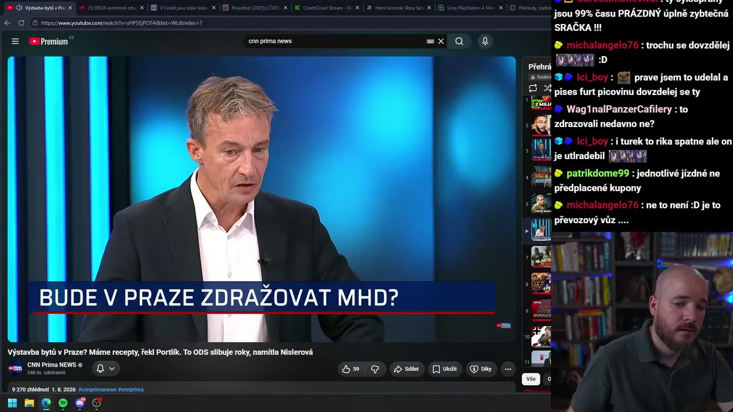Like the video with thumbs up
The width and height of the screenshot is (733, 412).
point(350,369)
